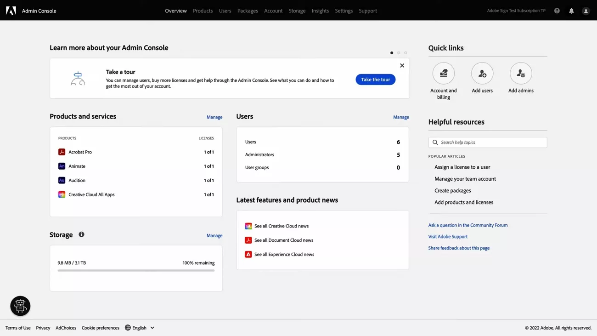
Task: Click See all Document Cloud news
Action: (x=284, y=240)
